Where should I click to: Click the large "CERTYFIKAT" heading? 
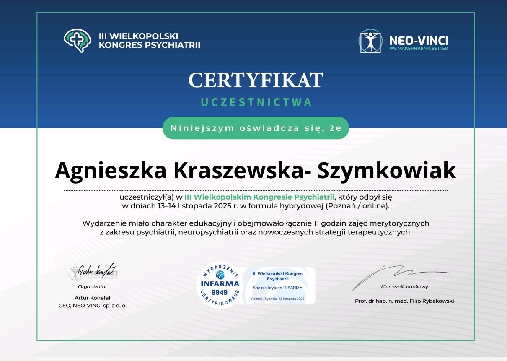tap(256, 81)
